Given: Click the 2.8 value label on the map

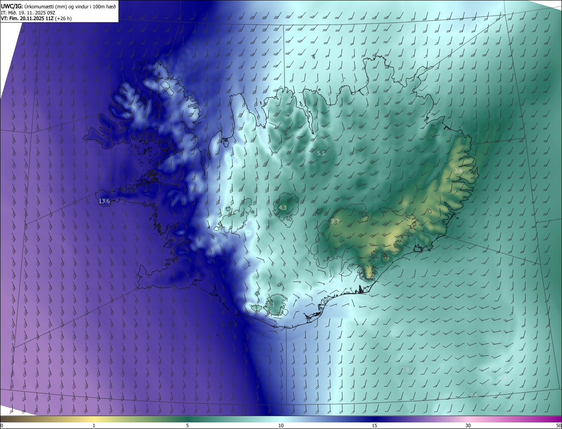Looking at the screenshot, I should coord(458,171).
